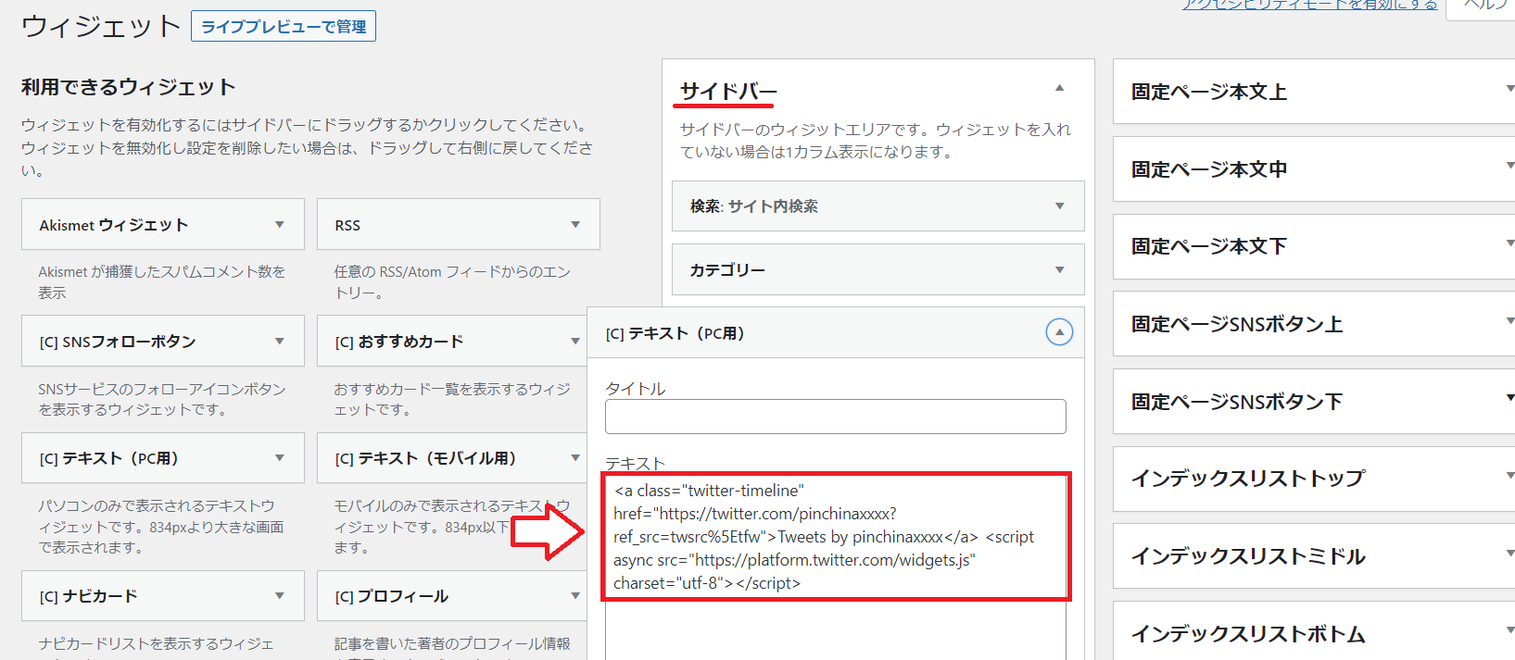Click the RSS widget description text

click(x=452, y=282)
